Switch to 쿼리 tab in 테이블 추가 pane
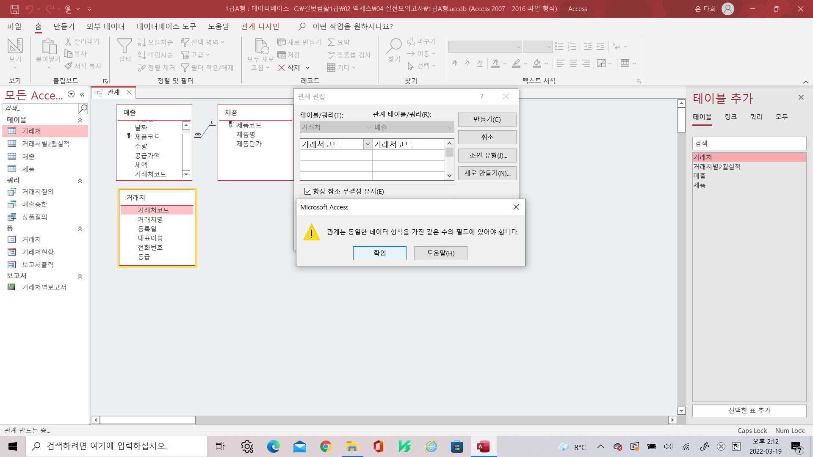The width and height of the screenshot is (813, 457). click(756, 117)
